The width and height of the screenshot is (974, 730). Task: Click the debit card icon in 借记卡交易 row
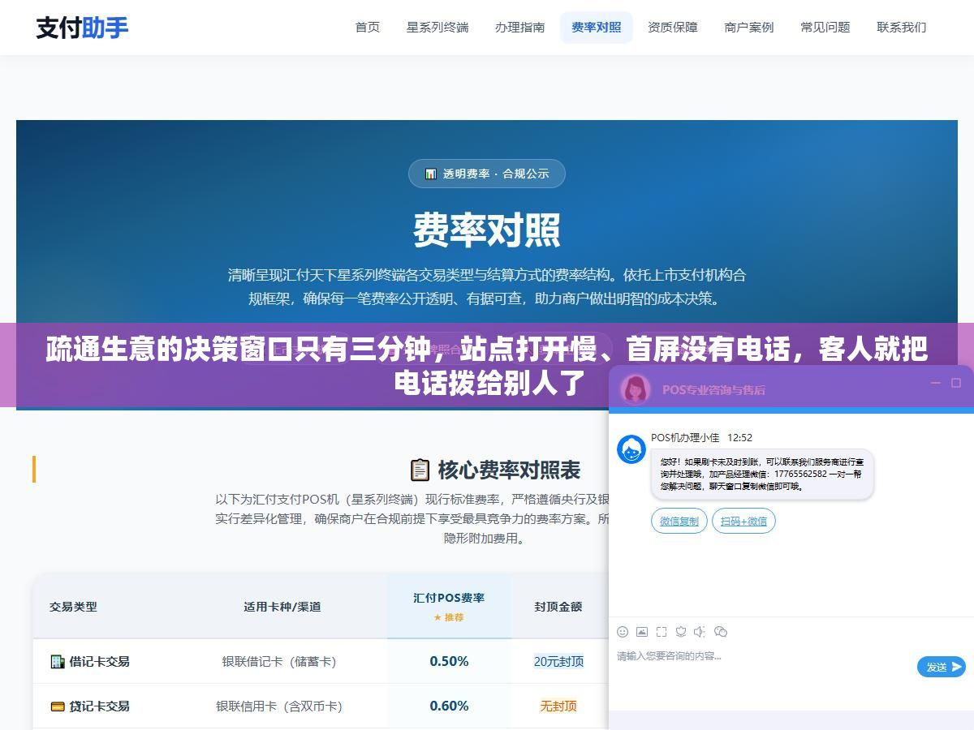pos(58,661)
